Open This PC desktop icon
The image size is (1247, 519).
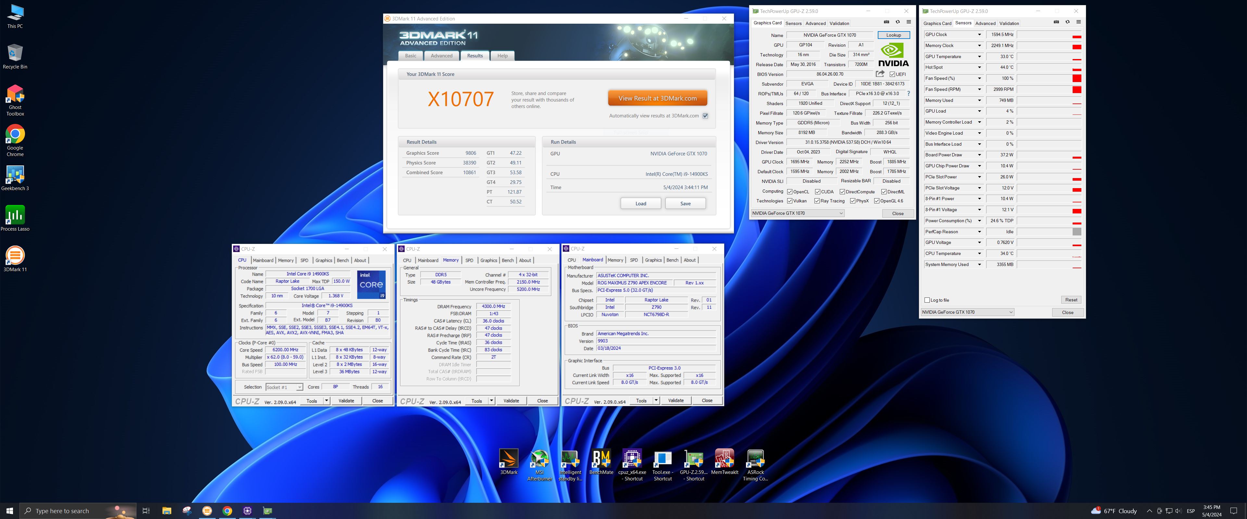pos(15,16)
